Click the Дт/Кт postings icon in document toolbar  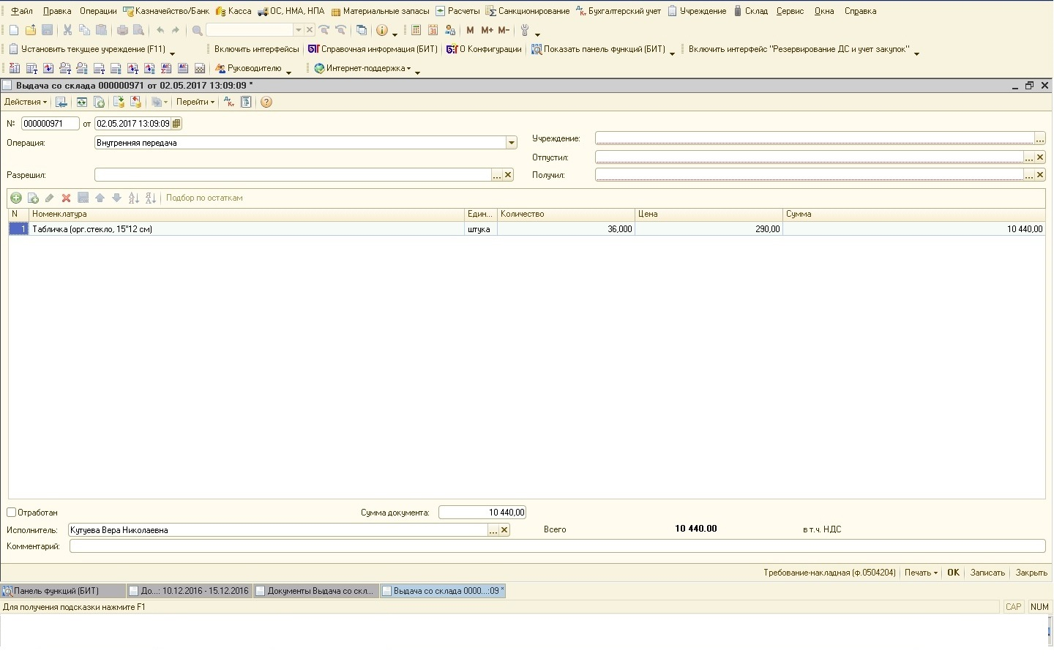[229, 102]
